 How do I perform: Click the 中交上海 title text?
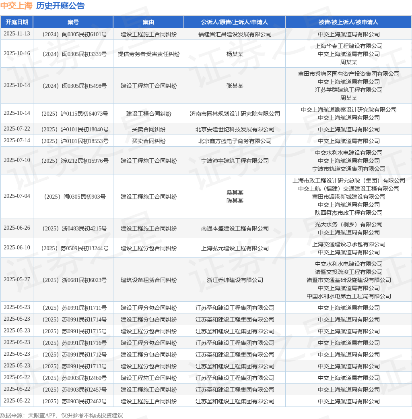[16, 6]
